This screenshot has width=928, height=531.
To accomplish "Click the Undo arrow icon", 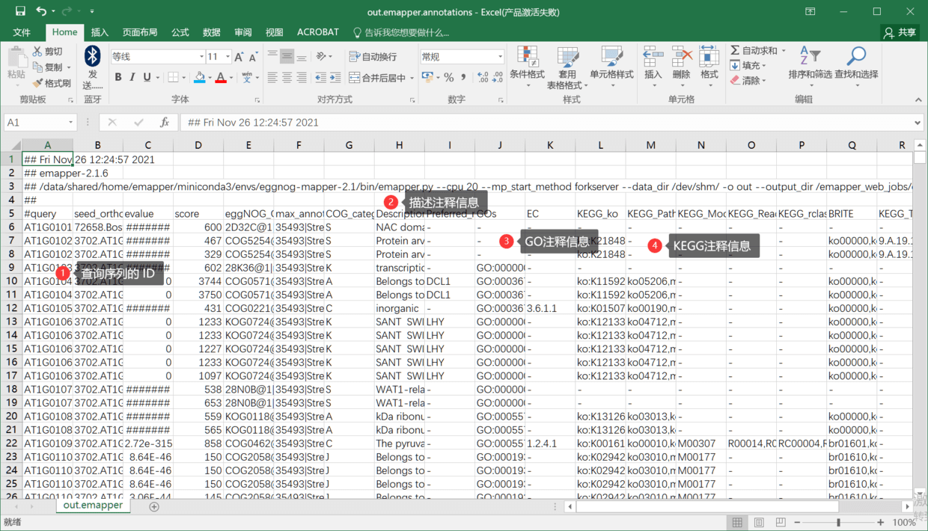I will click(42, 11).
